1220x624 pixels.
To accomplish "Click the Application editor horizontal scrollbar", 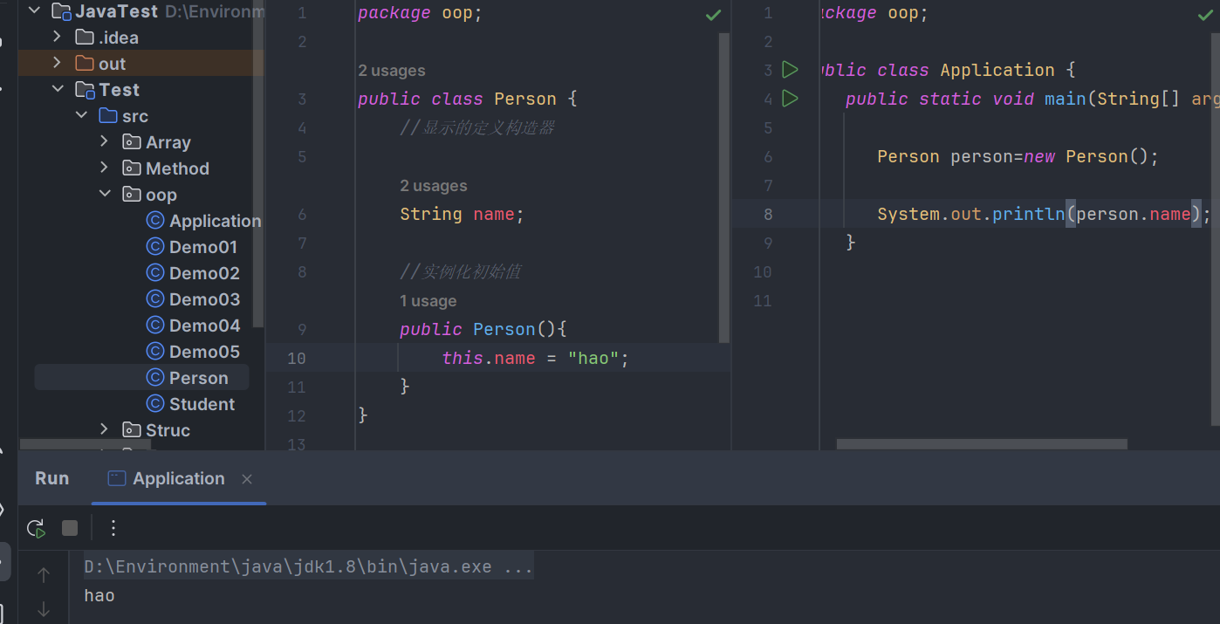I will 982,444.
